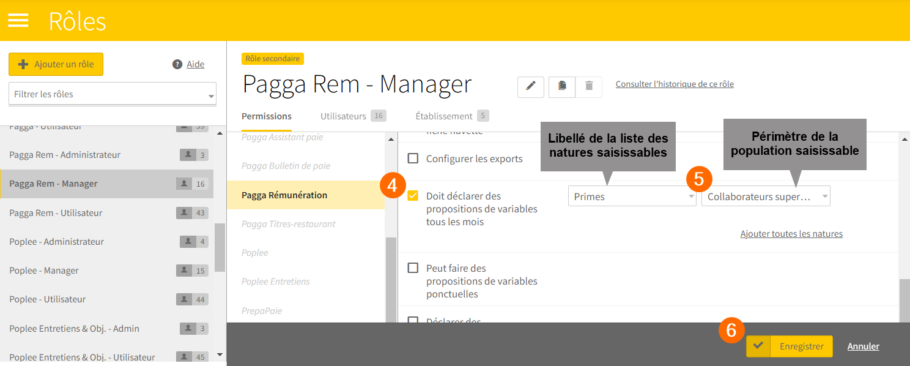Select role Pagga Rem - Administrateur
Screen dimensions: 910x366
point(107,155)
